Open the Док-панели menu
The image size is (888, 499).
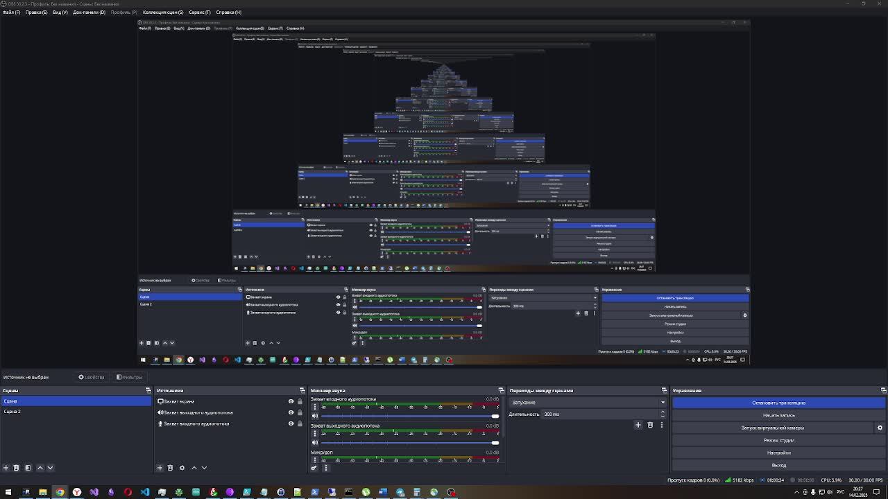89,12
